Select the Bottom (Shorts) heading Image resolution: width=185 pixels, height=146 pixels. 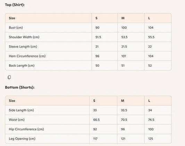20,87
